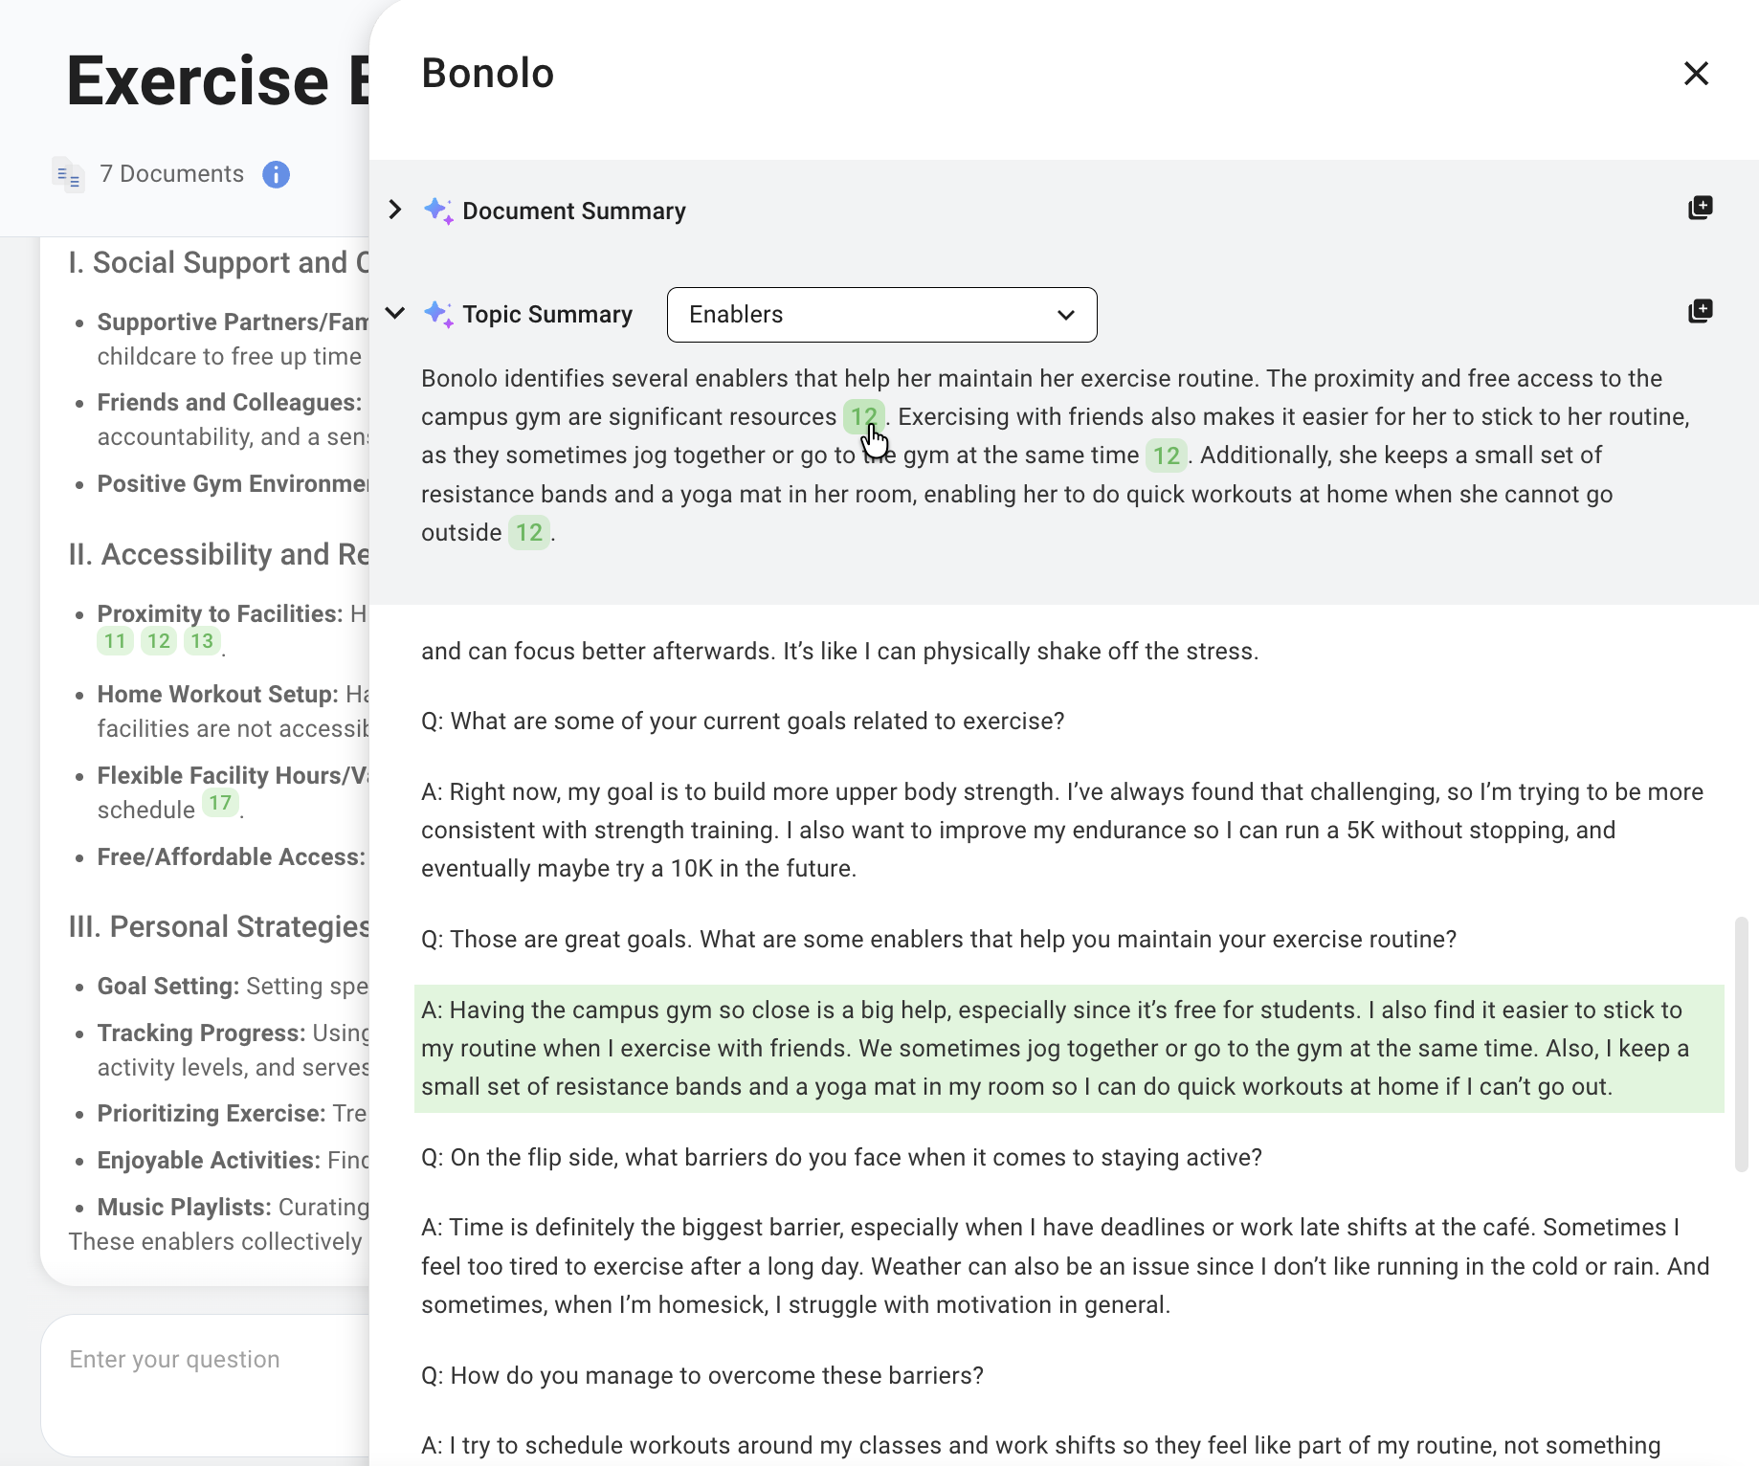Collapse the Topic Summary section

point(395,313)
